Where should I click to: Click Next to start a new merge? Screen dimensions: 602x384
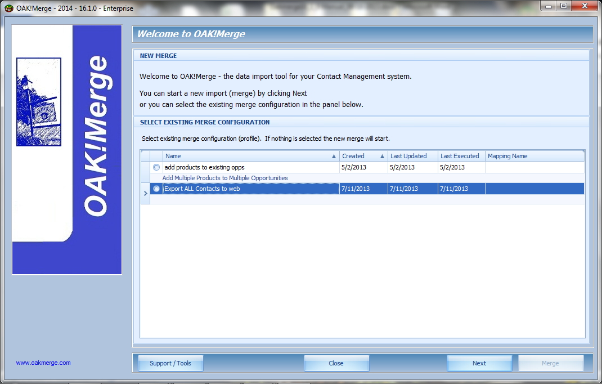coord(479,363)
